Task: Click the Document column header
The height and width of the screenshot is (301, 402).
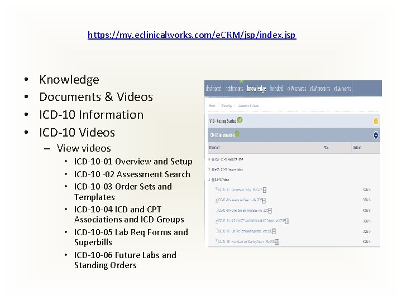Action: point(214,147)
